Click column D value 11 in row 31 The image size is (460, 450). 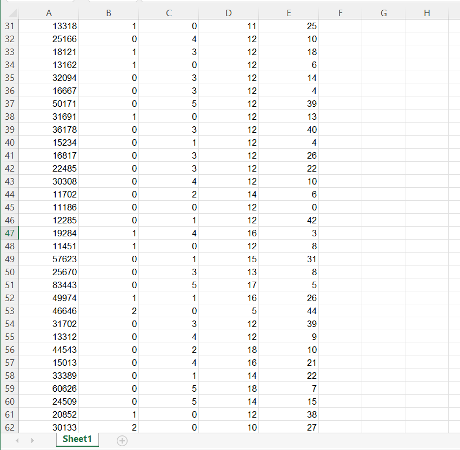229,26
